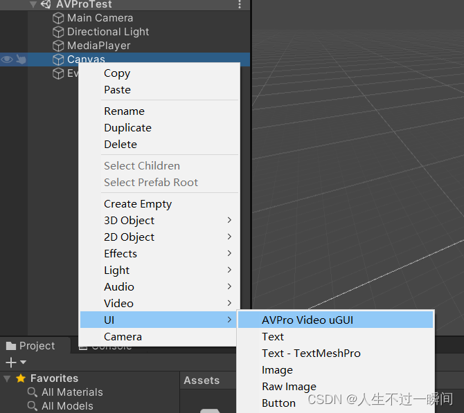
Task: Open the Video submenu
Action: pyautogui.click(x=159, y=303)
